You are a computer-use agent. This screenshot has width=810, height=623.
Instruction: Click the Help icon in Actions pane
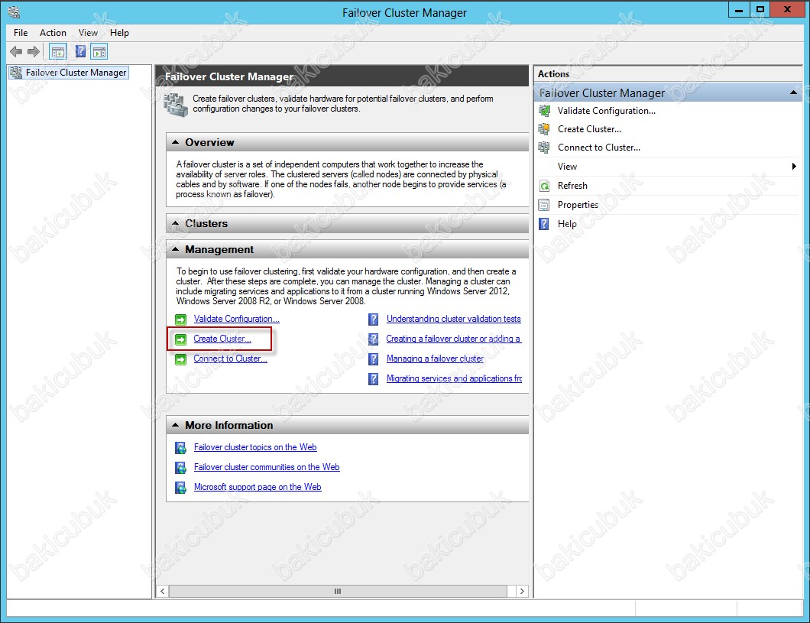[544, 224]
